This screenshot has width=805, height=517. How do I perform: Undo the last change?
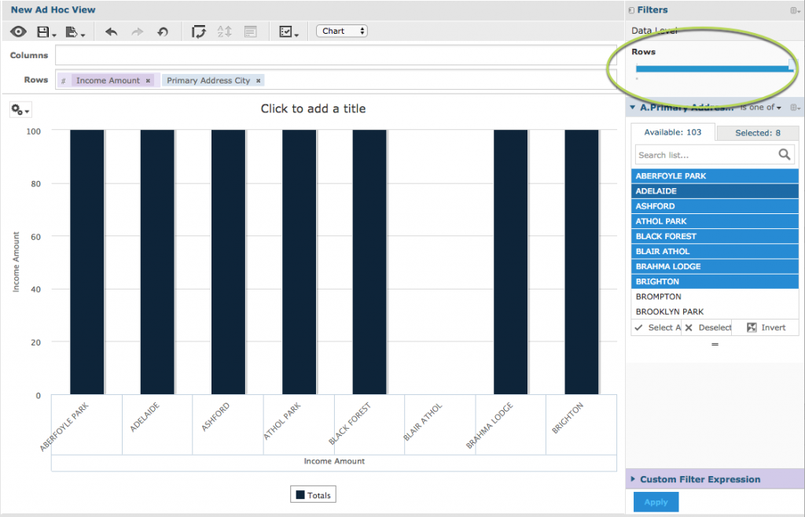(x=110, y=31)
